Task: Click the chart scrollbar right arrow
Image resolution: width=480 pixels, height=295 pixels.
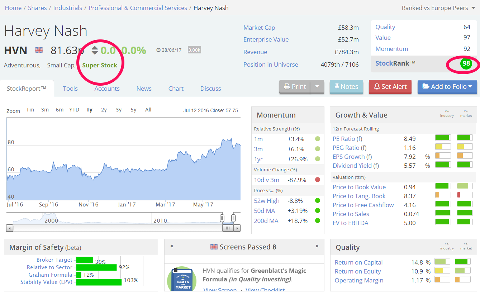Action: click(x=237, y=228)
